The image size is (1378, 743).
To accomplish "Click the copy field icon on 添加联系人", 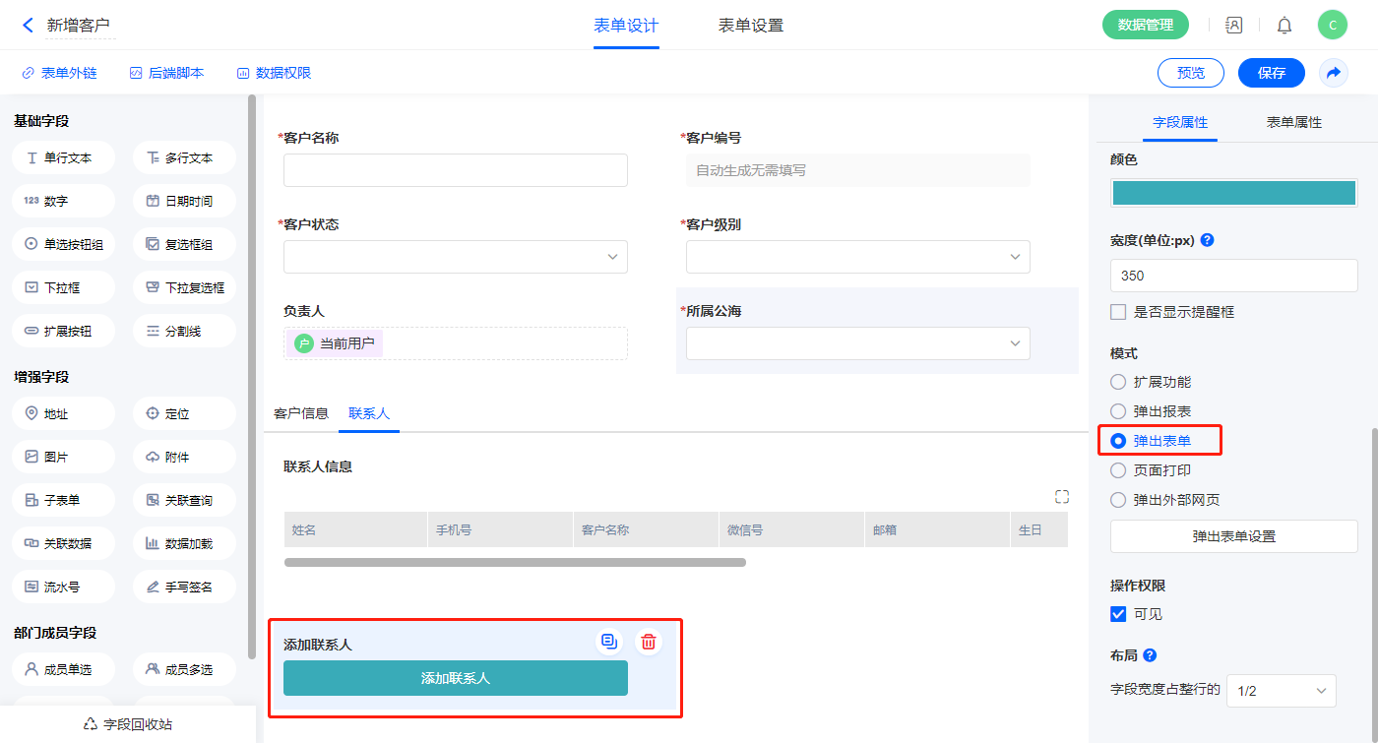I will 609,642.
